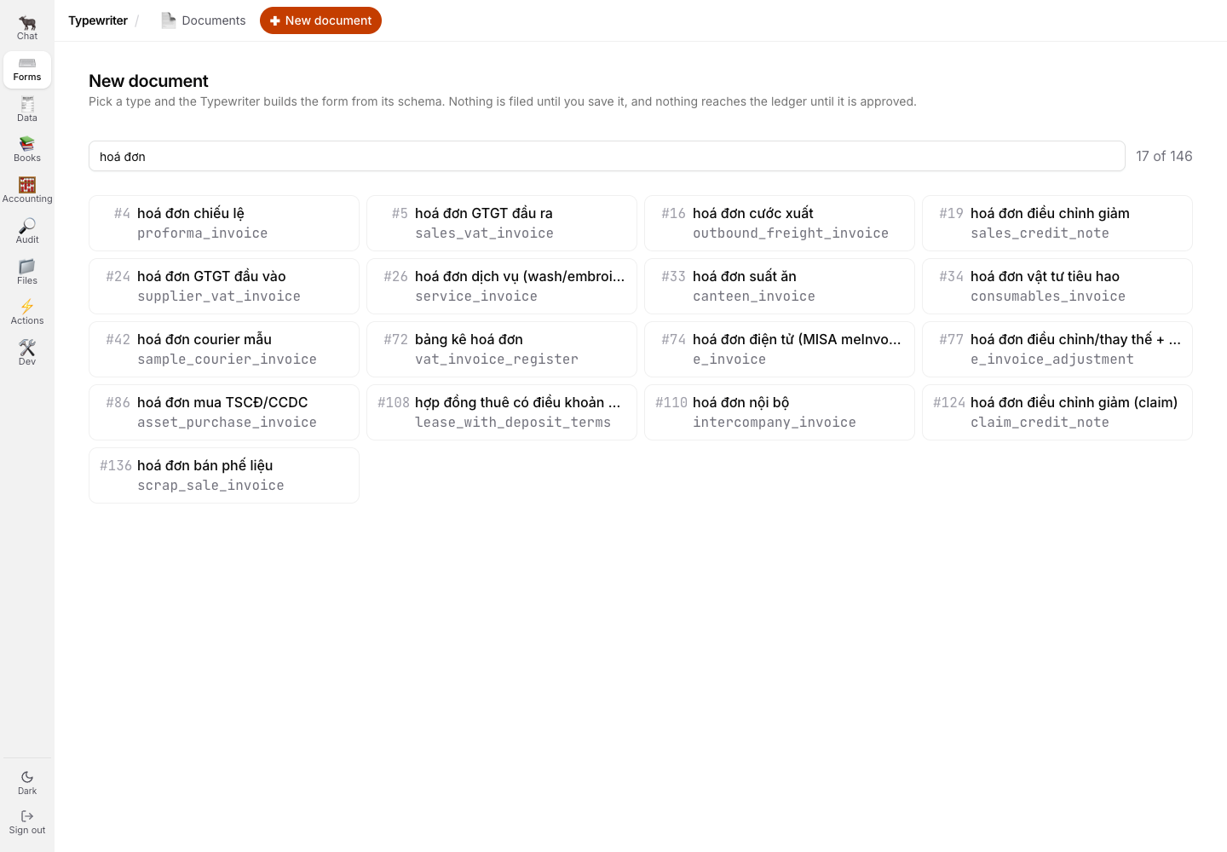Click the Documents breadcrumb link

point(204,20)
